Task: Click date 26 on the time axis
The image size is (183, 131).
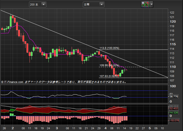Action: (4, 128)
